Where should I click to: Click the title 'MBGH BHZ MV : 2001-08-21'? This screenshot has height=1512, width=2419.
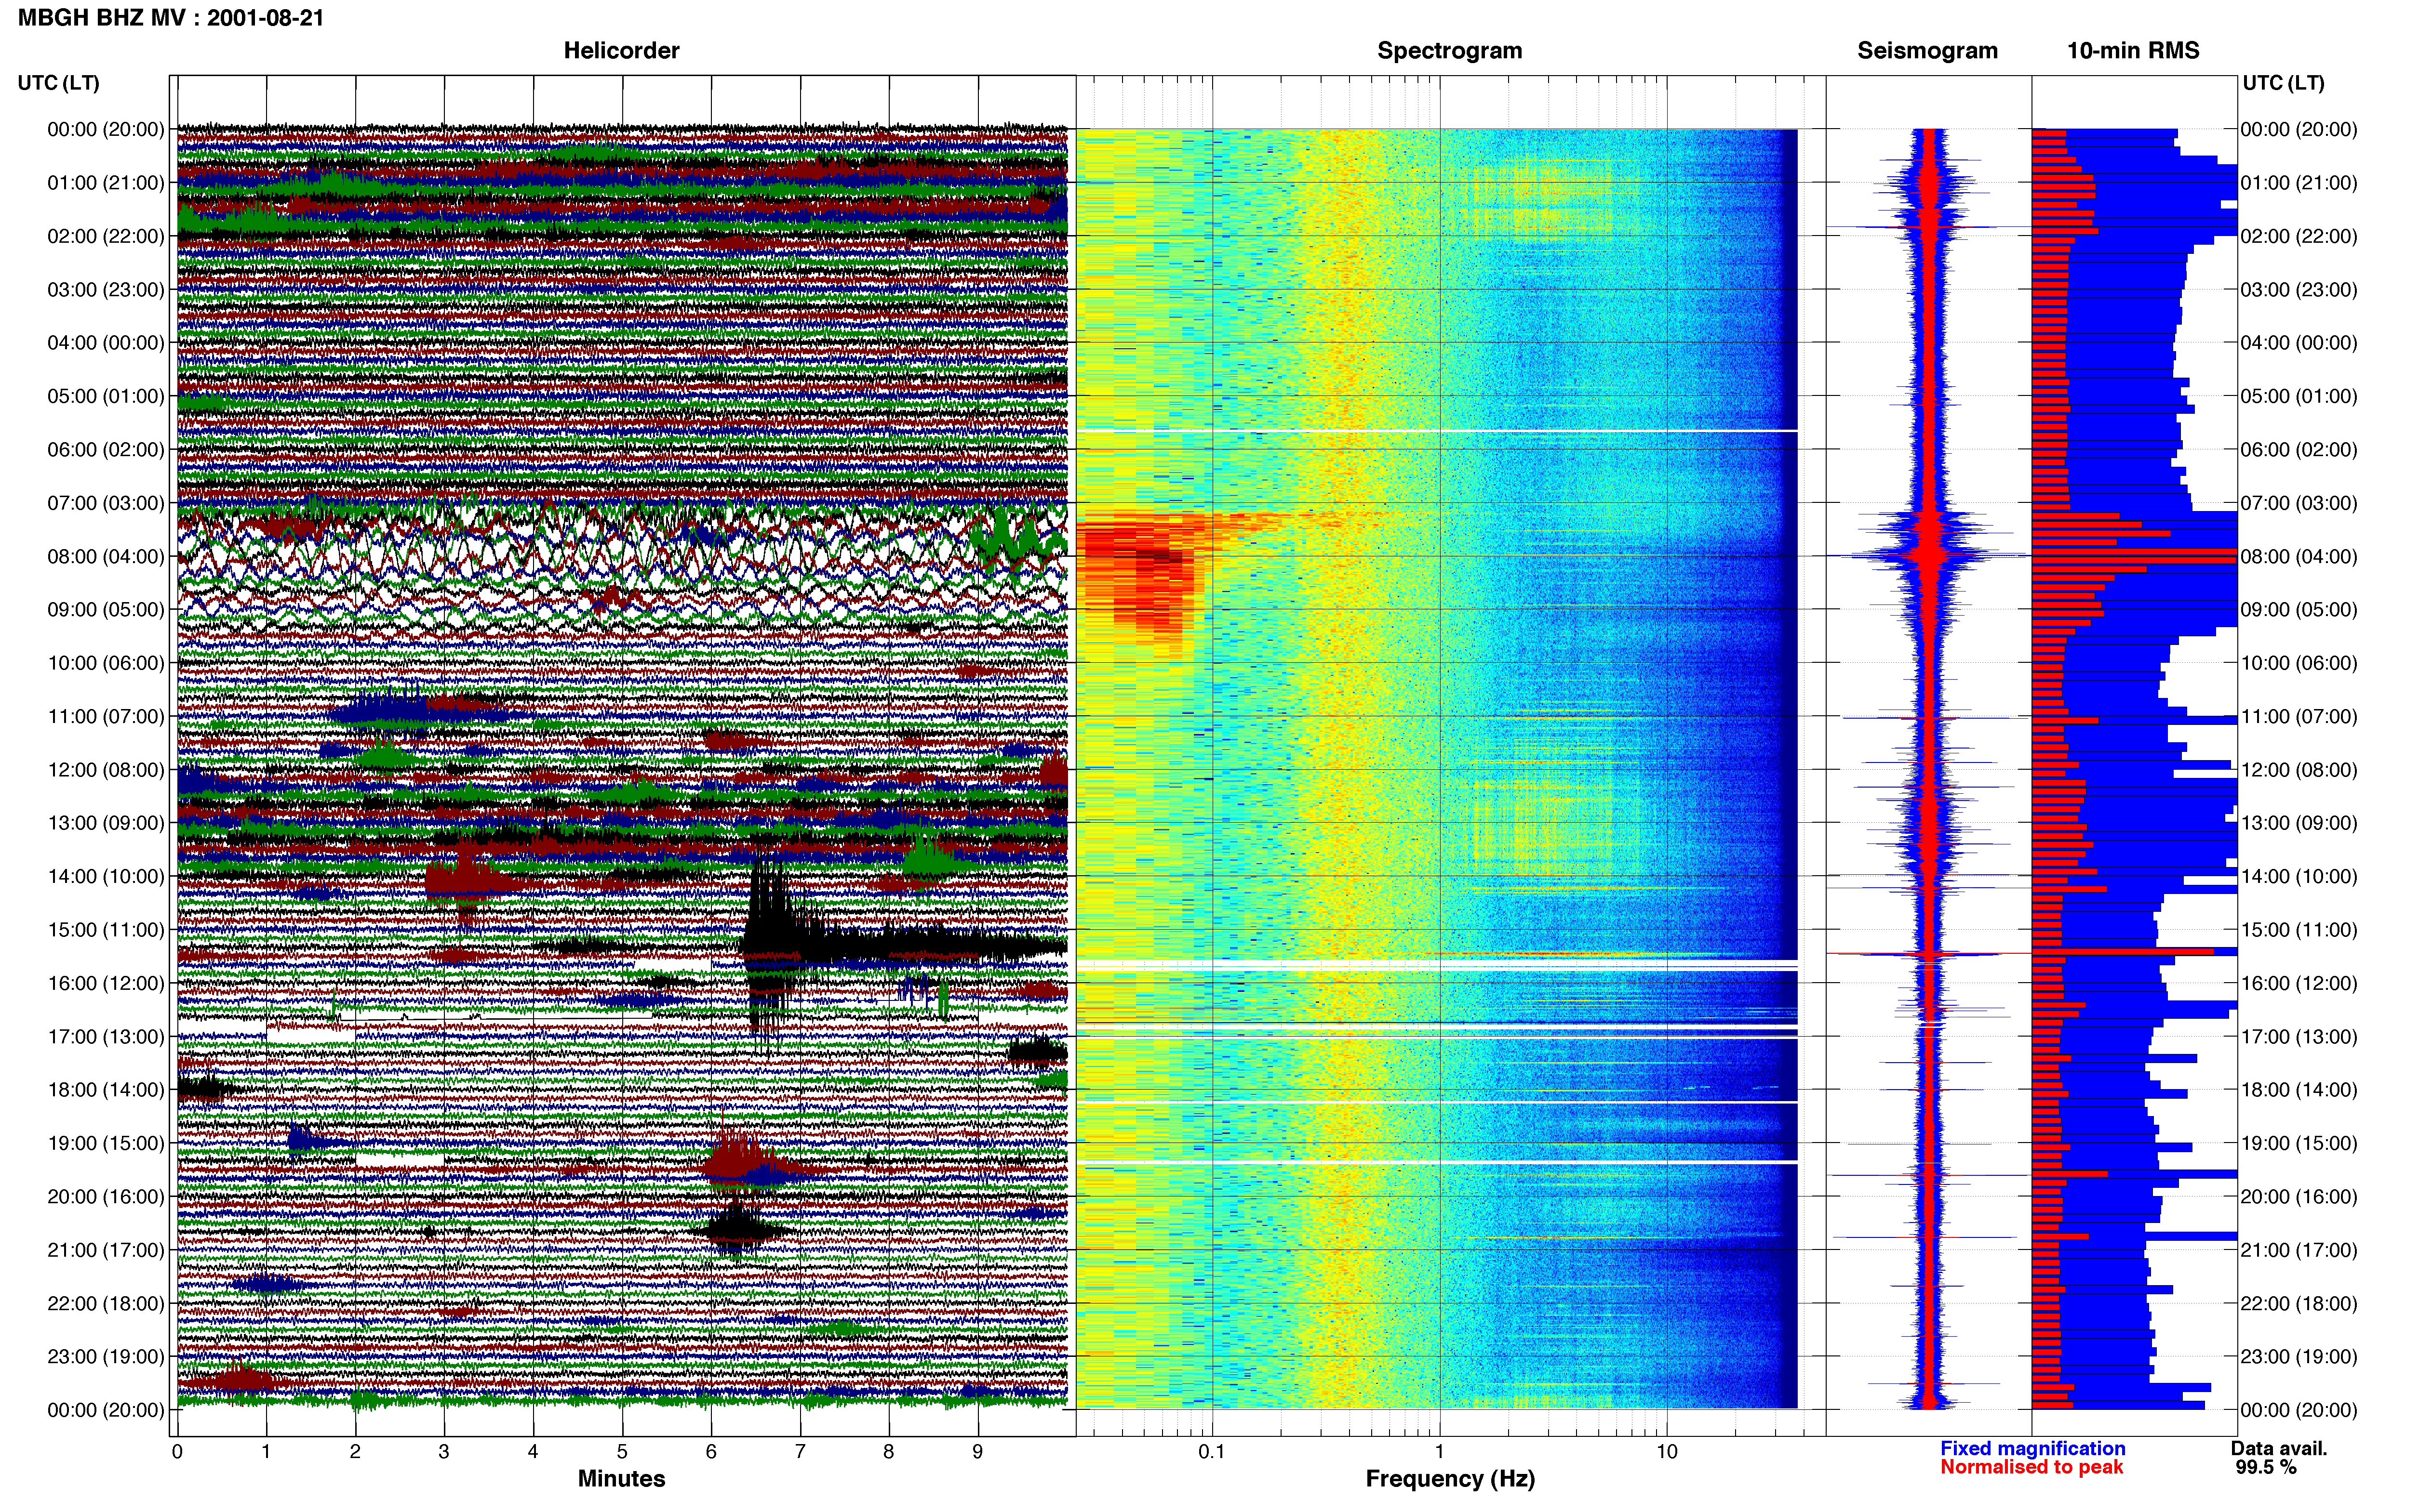pos(171,18)
